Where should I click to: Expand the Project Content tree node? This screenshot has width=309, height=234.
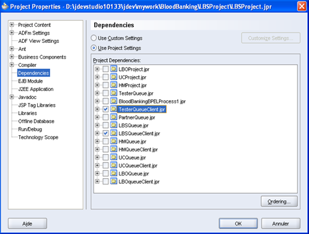(12, 25)
